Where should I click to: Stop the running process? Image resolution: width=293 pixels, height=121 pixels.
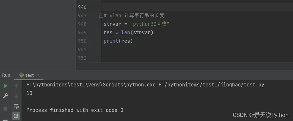[x=5, y=109]
